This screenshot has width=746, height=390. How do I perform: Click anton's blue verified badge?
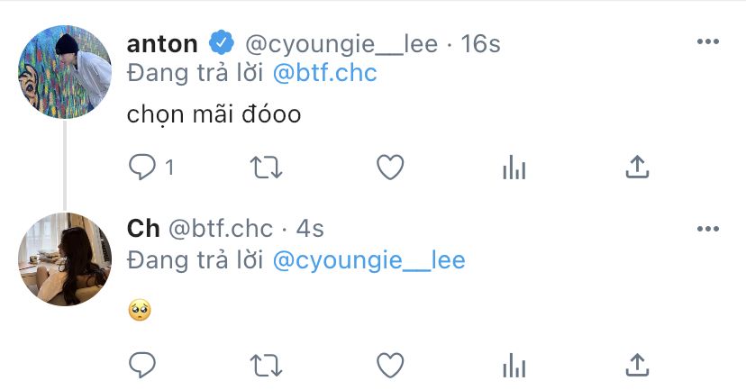(x=222, y=43)
